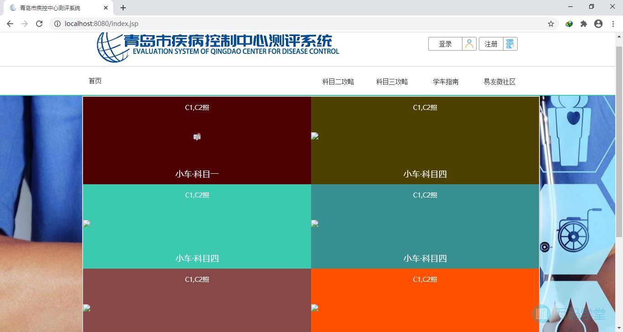The height and width of the screenshot is (332, 623).
Task: Click the 注册 button
Action: pyautogui.click(x=491, y=44)
